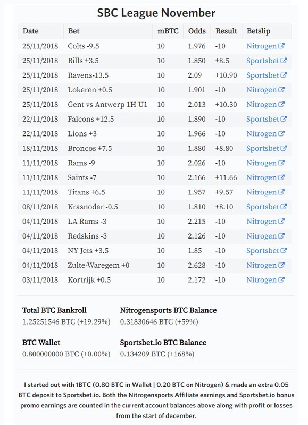Image resolution: width=308 pixels, height=425 pixels.
Task: Select the Date column header
Action: click(x=30, y=31)
